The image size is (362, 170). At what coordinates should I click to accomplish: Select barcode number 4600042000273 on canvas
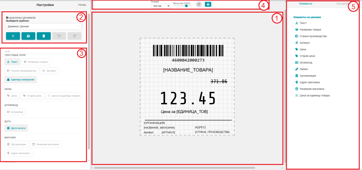(188, 60)
